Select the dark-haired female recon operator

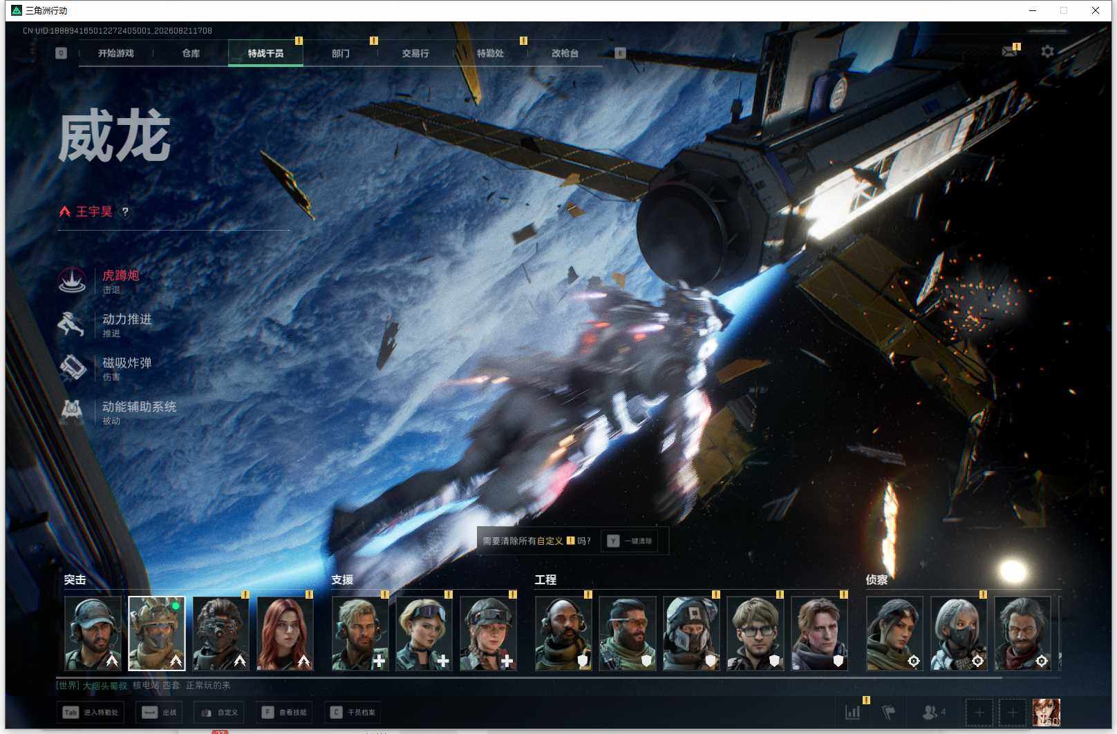point(894,633)
